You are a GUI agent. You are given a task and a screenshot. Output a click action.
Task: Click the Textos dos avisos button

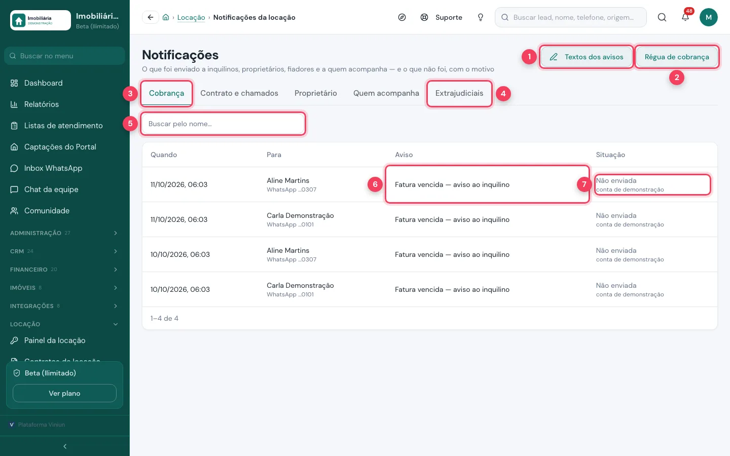(587, 57)
